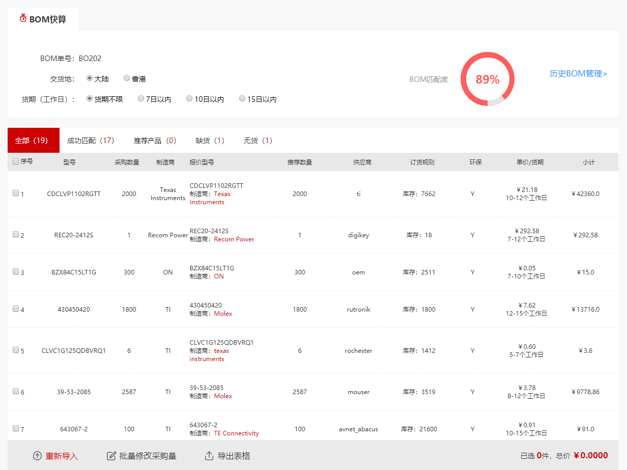Select the 15日以内 lead time radio
The width and height of the screenshot is (627, 470).
click(242, 99)
